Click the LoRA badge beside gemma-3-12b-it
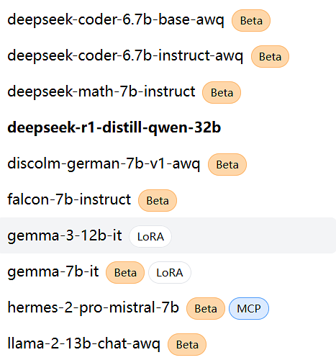The width and height of the screenshot is (336, 360). (x=150, y=237)
